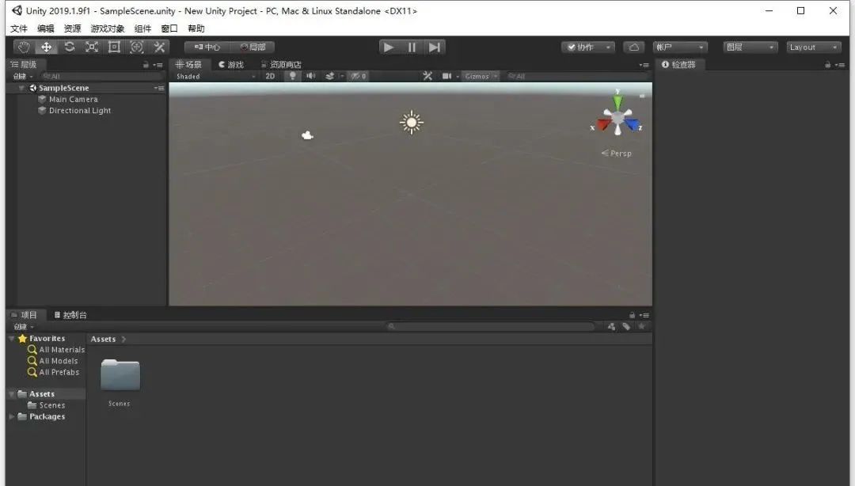855x486 pixels.
Task: Open the 窗口 menu
Action: click(168, 28)
